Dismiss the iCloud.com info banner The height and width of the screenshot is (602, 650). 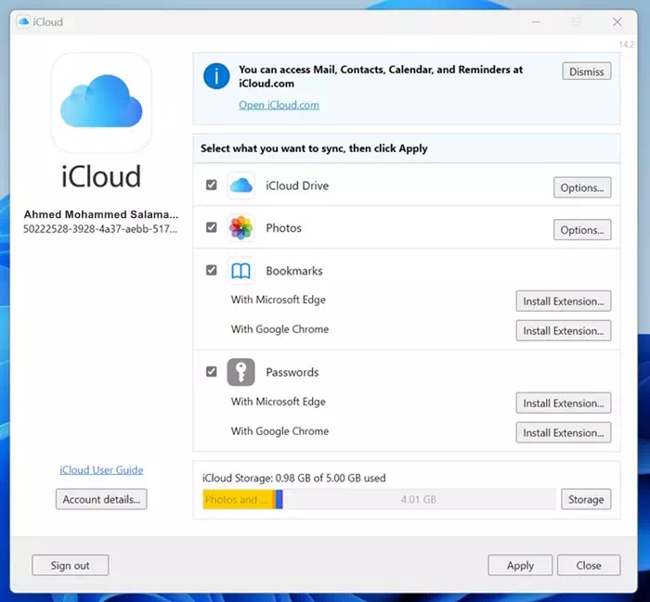point(587,71)
